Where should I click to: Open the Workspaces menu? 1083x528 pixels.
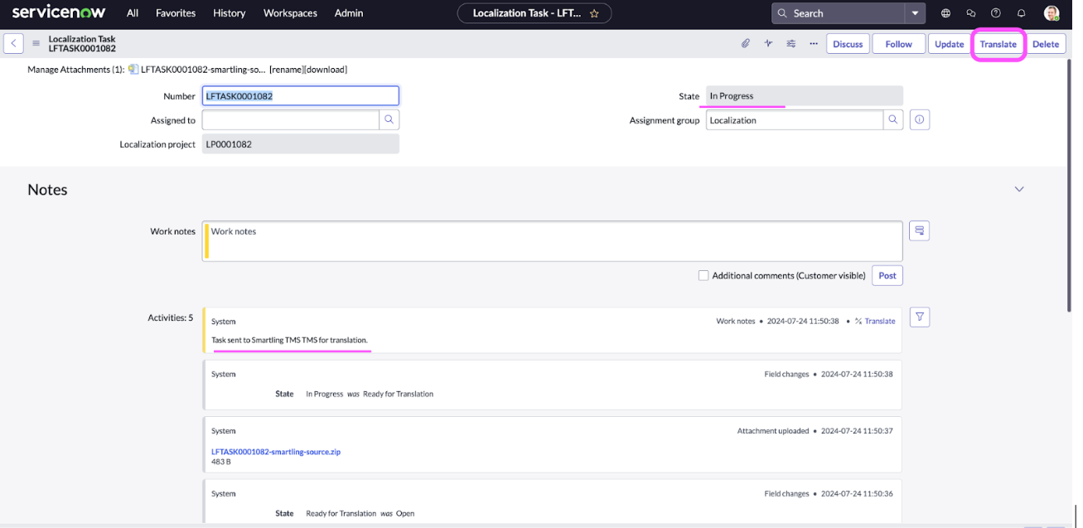(290, 13)
